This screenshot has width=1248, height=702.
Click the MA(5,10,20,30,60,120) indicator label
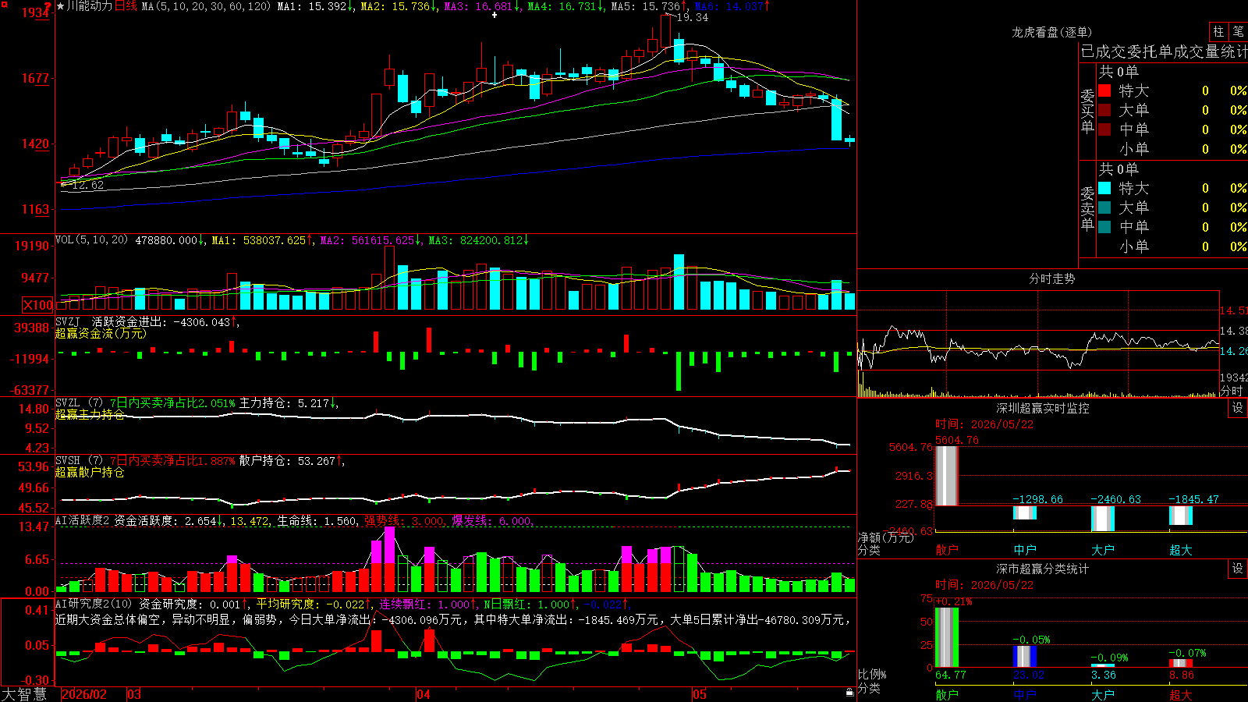click(x=206, y=6)
